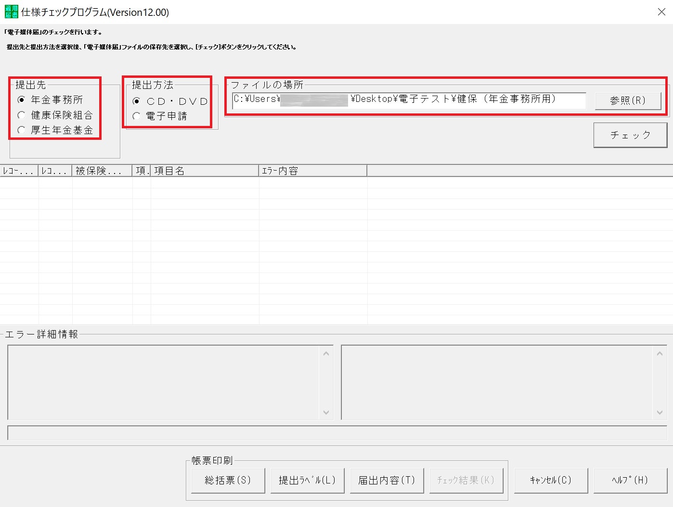Click the file location path field
The image size is (673, 507).
click(409, 100)
